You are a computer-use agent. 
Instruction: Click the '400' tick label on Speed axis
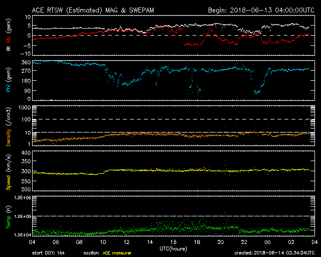(26, 153)
